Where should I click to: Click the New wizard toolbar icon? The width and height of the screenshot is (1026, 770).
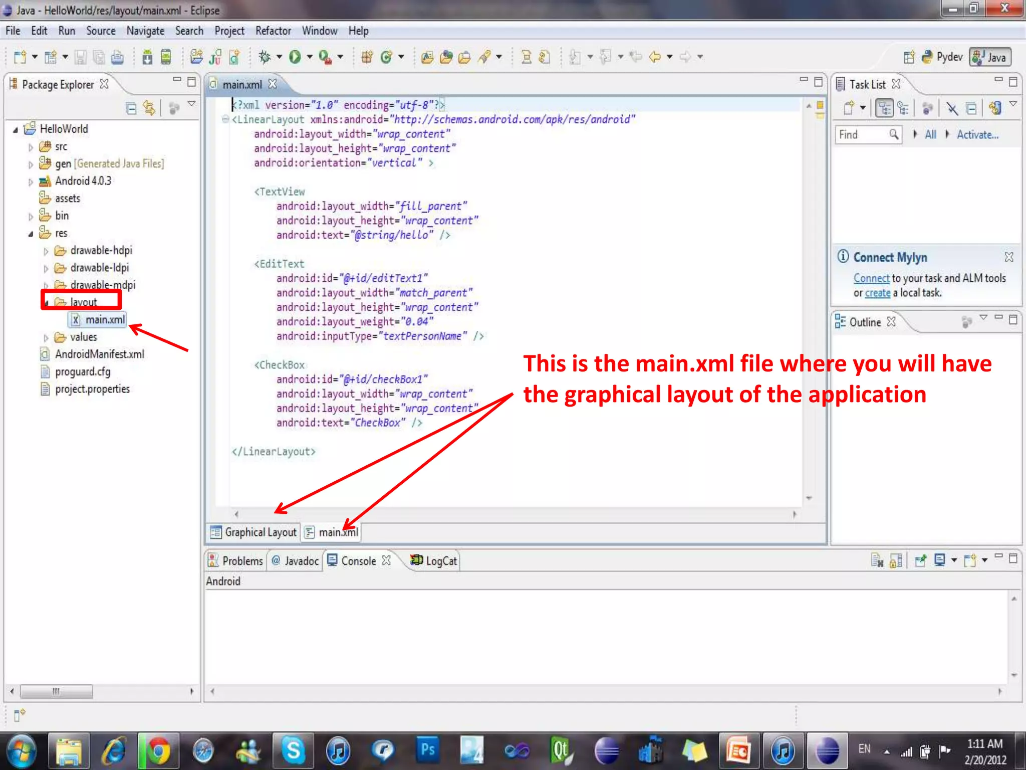pos(20,57)
